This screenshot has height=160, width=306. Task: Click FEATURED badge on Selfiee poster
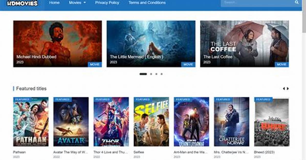click(143, 99)
